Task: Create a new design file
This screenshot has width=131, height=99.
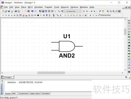Action: coord(3,11)
